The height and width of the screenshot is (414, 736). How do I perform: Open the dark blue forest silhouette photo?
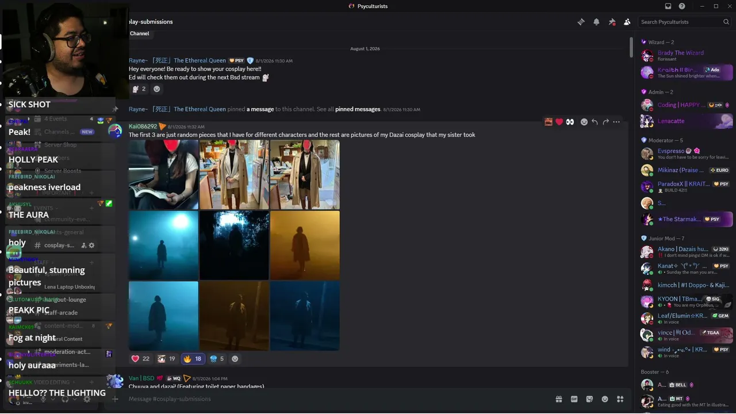click(x=234, y=246)
